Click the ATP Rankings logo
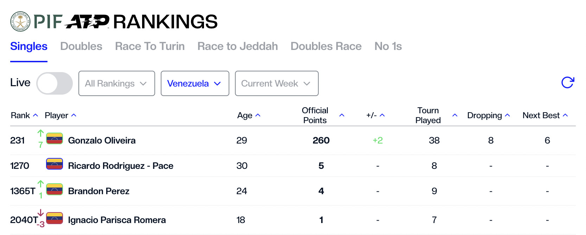586x235 pixels. [141, 22]
